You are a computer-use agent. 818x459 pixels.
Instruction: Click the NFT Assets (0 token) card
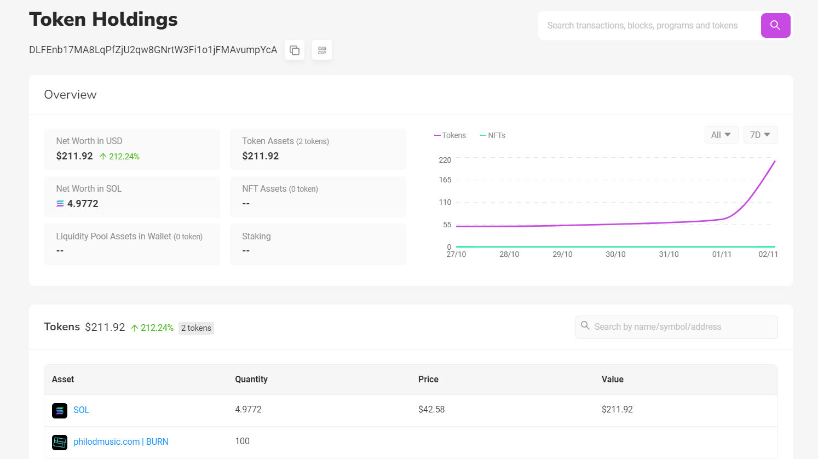click(x=318, y=197)
